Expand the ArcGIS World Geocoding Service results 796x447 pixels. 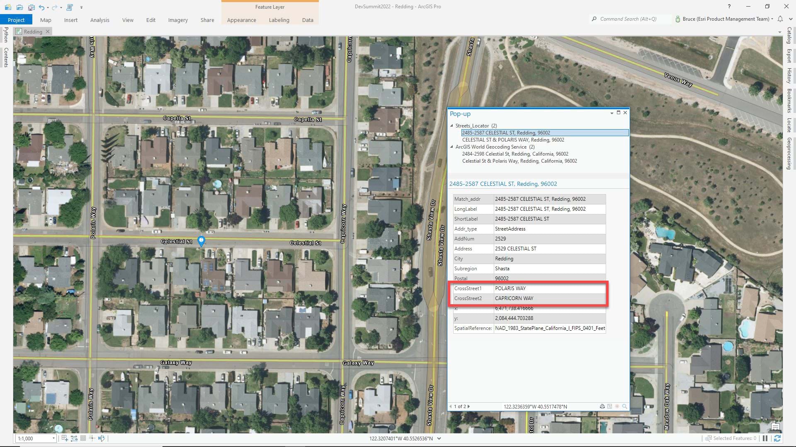(x=453, y=147)
